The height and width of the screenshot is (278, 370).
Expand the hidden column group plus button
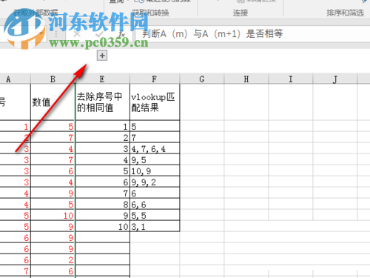(102, 56)
